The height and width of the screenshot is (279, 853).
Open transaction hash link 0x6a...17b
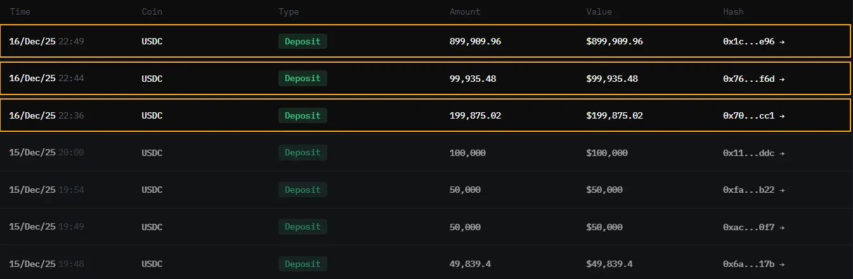coord(754,264)
